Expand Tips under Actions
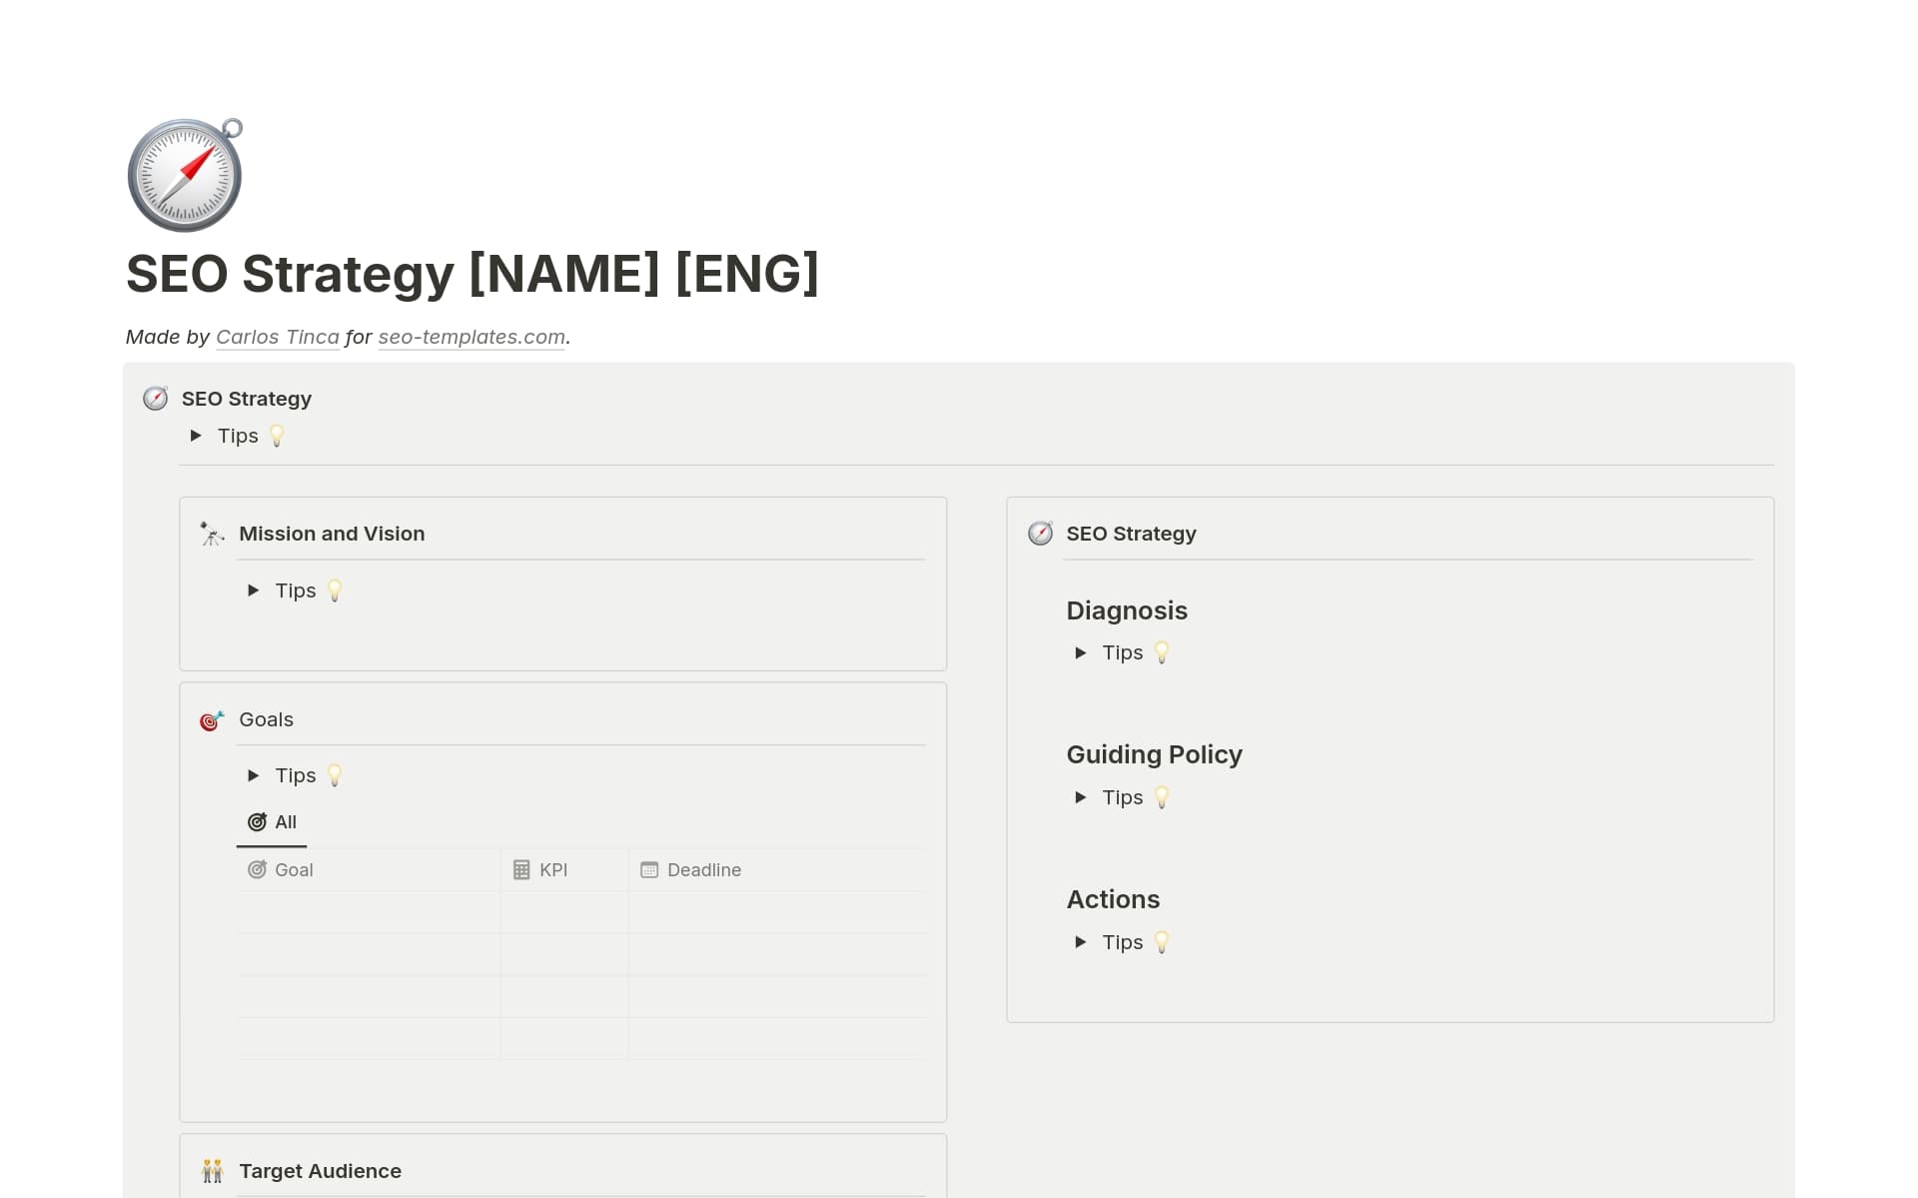The height and width of the screenshot is (1198, 1918). [1081, 942]
